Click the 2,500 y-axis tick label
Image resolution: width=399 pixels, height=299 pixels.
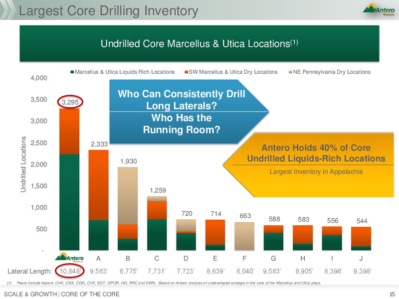[x=39, y=143]
